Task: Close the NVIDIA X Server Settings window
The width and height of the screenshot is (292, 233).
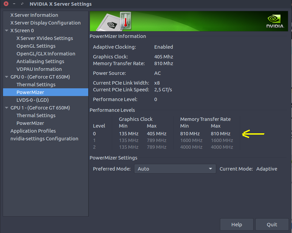Action: coord(6,4)
